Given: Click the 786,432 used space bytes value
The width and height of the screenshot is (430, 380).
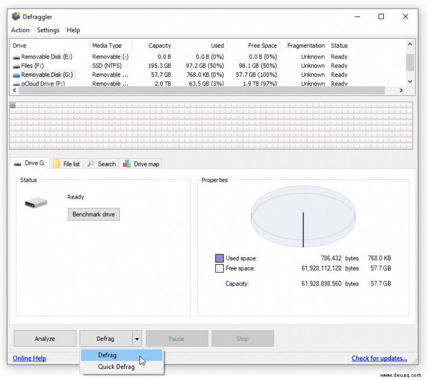Looking at the screenshot, I should tap(331, 258).
